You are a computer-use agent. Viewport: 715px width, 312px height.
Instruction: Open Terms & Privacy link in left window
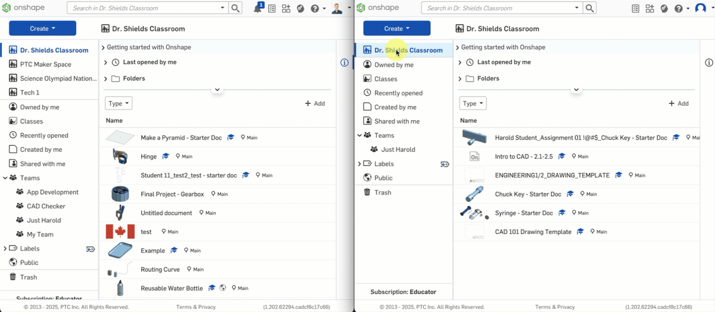pos(196,307)
